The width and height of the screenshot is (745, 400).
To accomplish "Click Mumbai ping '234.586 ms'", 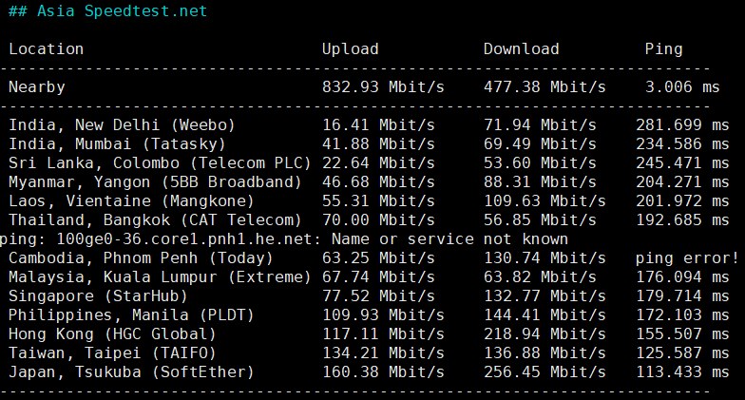I will click(x=682, y=144).
